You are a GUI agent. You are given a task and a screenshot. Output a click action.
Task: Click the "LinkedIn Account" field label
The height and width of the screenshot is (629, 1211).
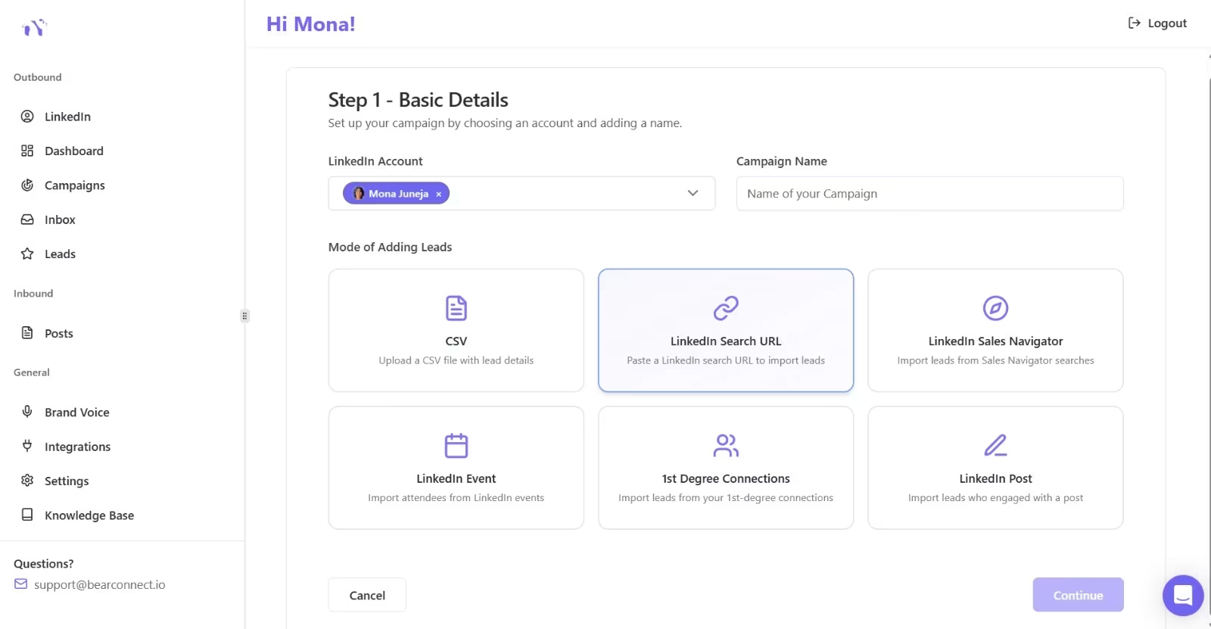tap(375, 161)
